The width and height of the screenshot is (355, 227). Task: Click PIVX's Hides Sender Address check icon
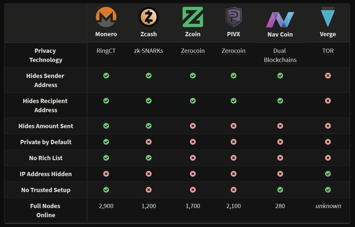point(233,76)
